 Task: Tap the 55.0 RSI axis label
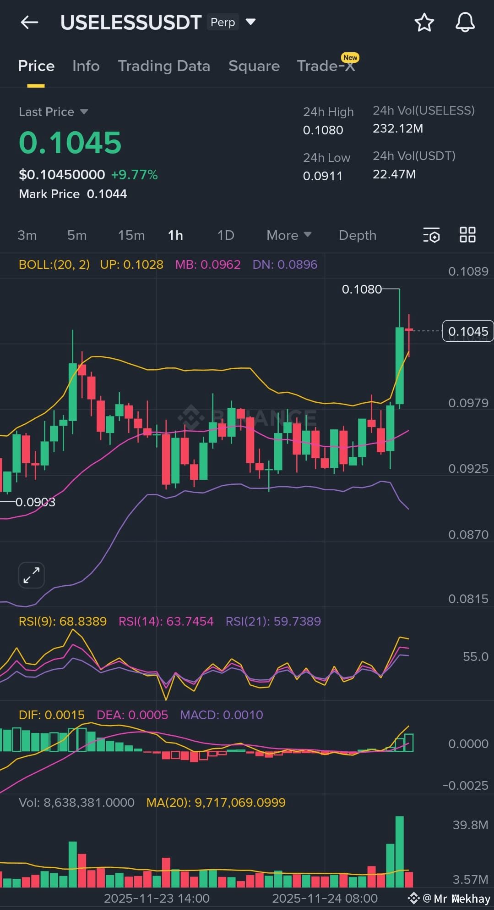pyautogui.click(x=476, y=657)
